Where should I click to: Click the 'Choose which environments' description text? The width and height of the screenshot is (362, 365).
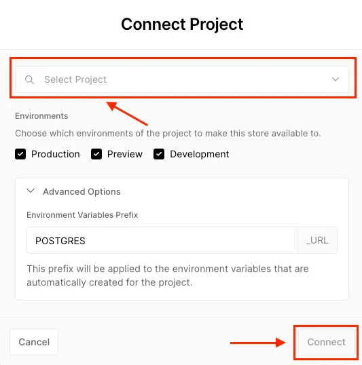168,134
